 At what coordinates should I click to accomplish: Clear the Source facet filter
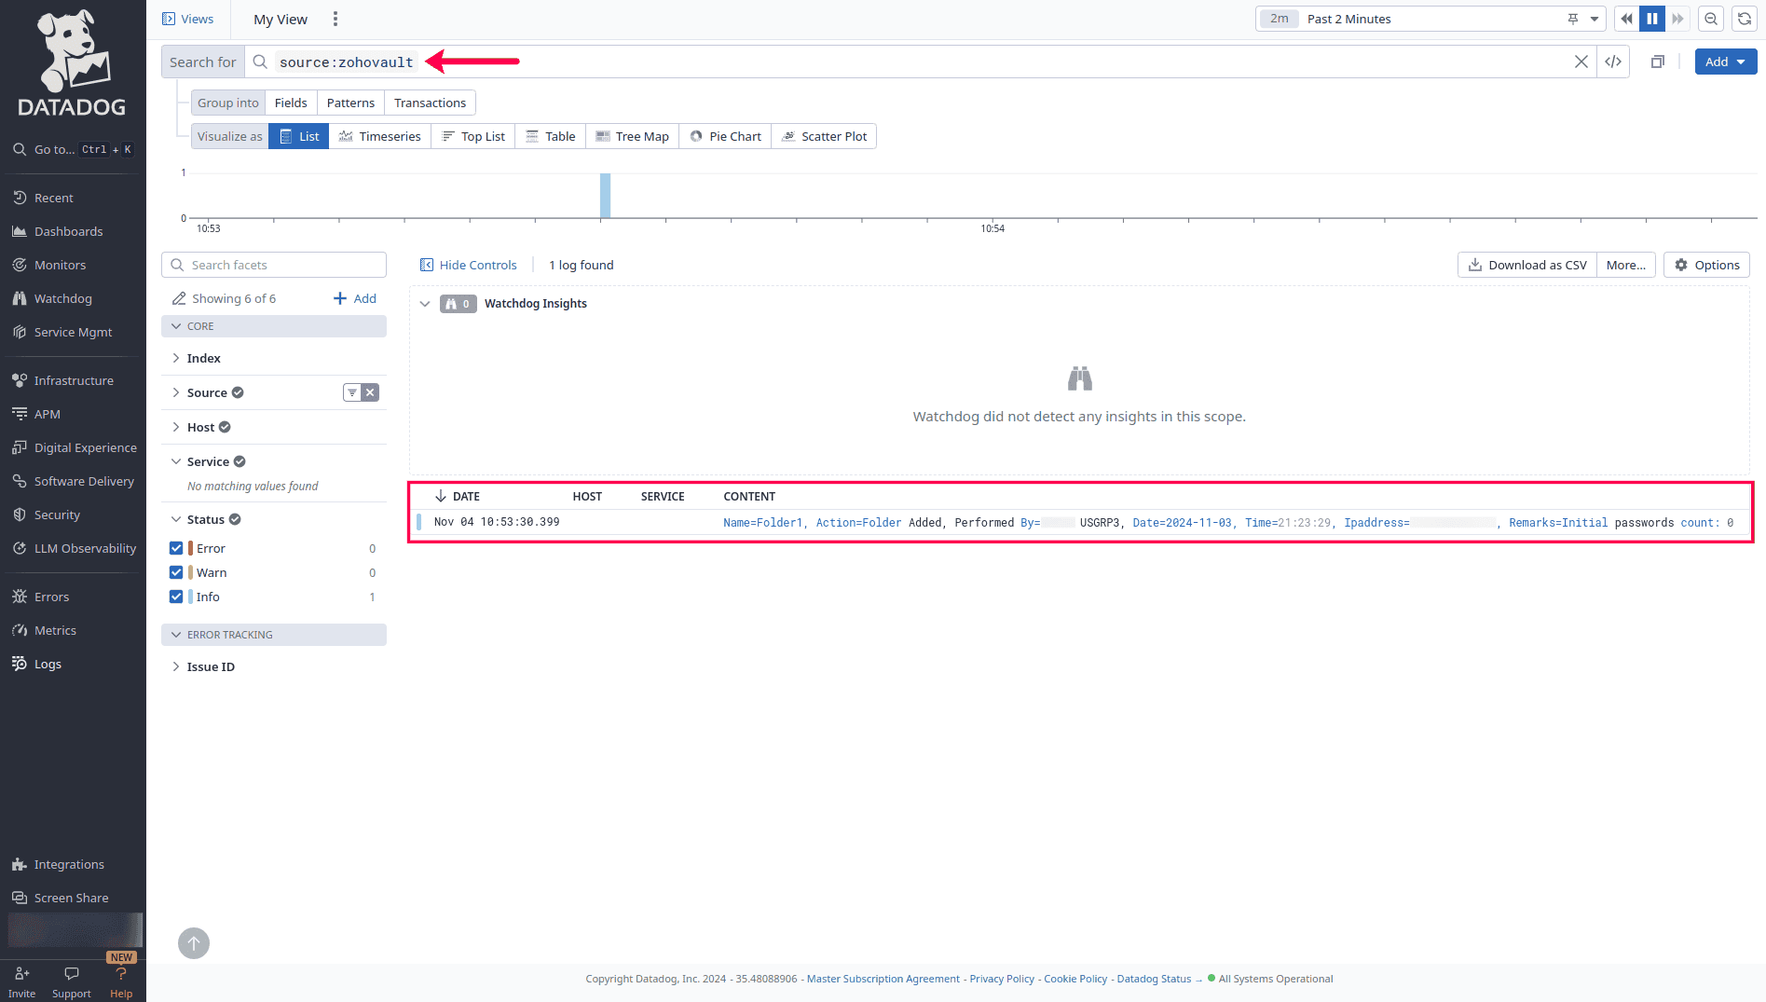click(x=370, y=392)
